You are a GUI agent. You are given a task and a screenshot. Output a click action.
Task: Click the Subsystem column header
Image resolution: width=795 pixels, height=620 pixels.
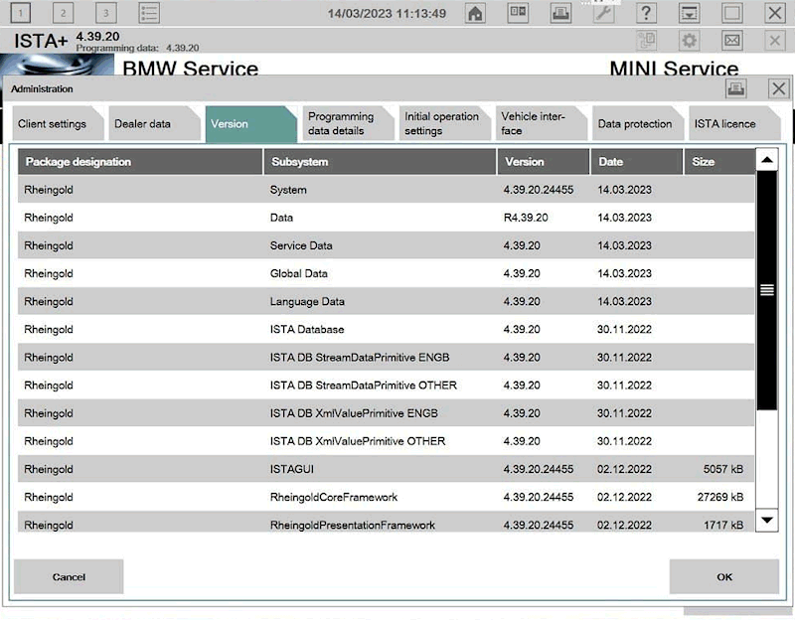[x=379, y=162]
